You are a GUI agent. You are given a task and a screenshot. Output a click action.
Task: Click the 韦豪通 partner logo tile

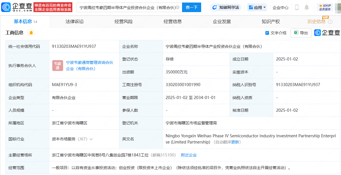click(x=58, y=66)
